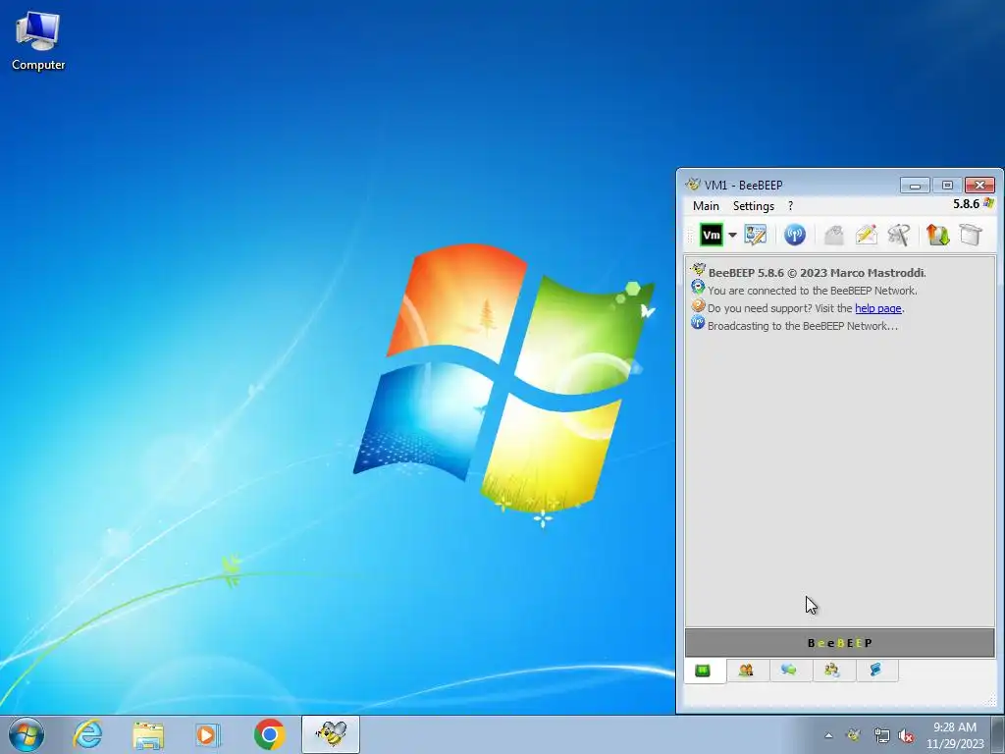Click the "Broadcasting to the BeeBEEP Network..." line
1005x754 pixels.
[803, 326]
